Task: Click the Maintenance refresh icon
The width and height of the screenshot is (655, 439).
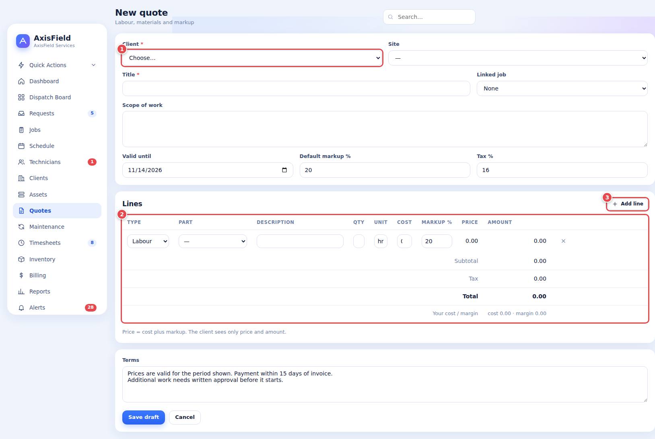Action: 21,227
